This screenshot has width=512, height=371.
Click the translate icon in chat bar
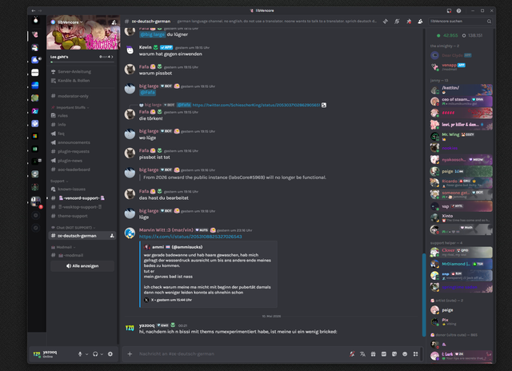362,354
